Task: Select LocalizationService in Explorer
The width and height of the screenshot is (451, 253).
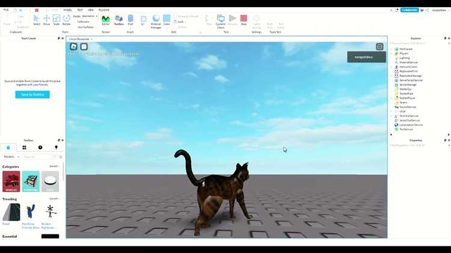Action: [411, 125]
